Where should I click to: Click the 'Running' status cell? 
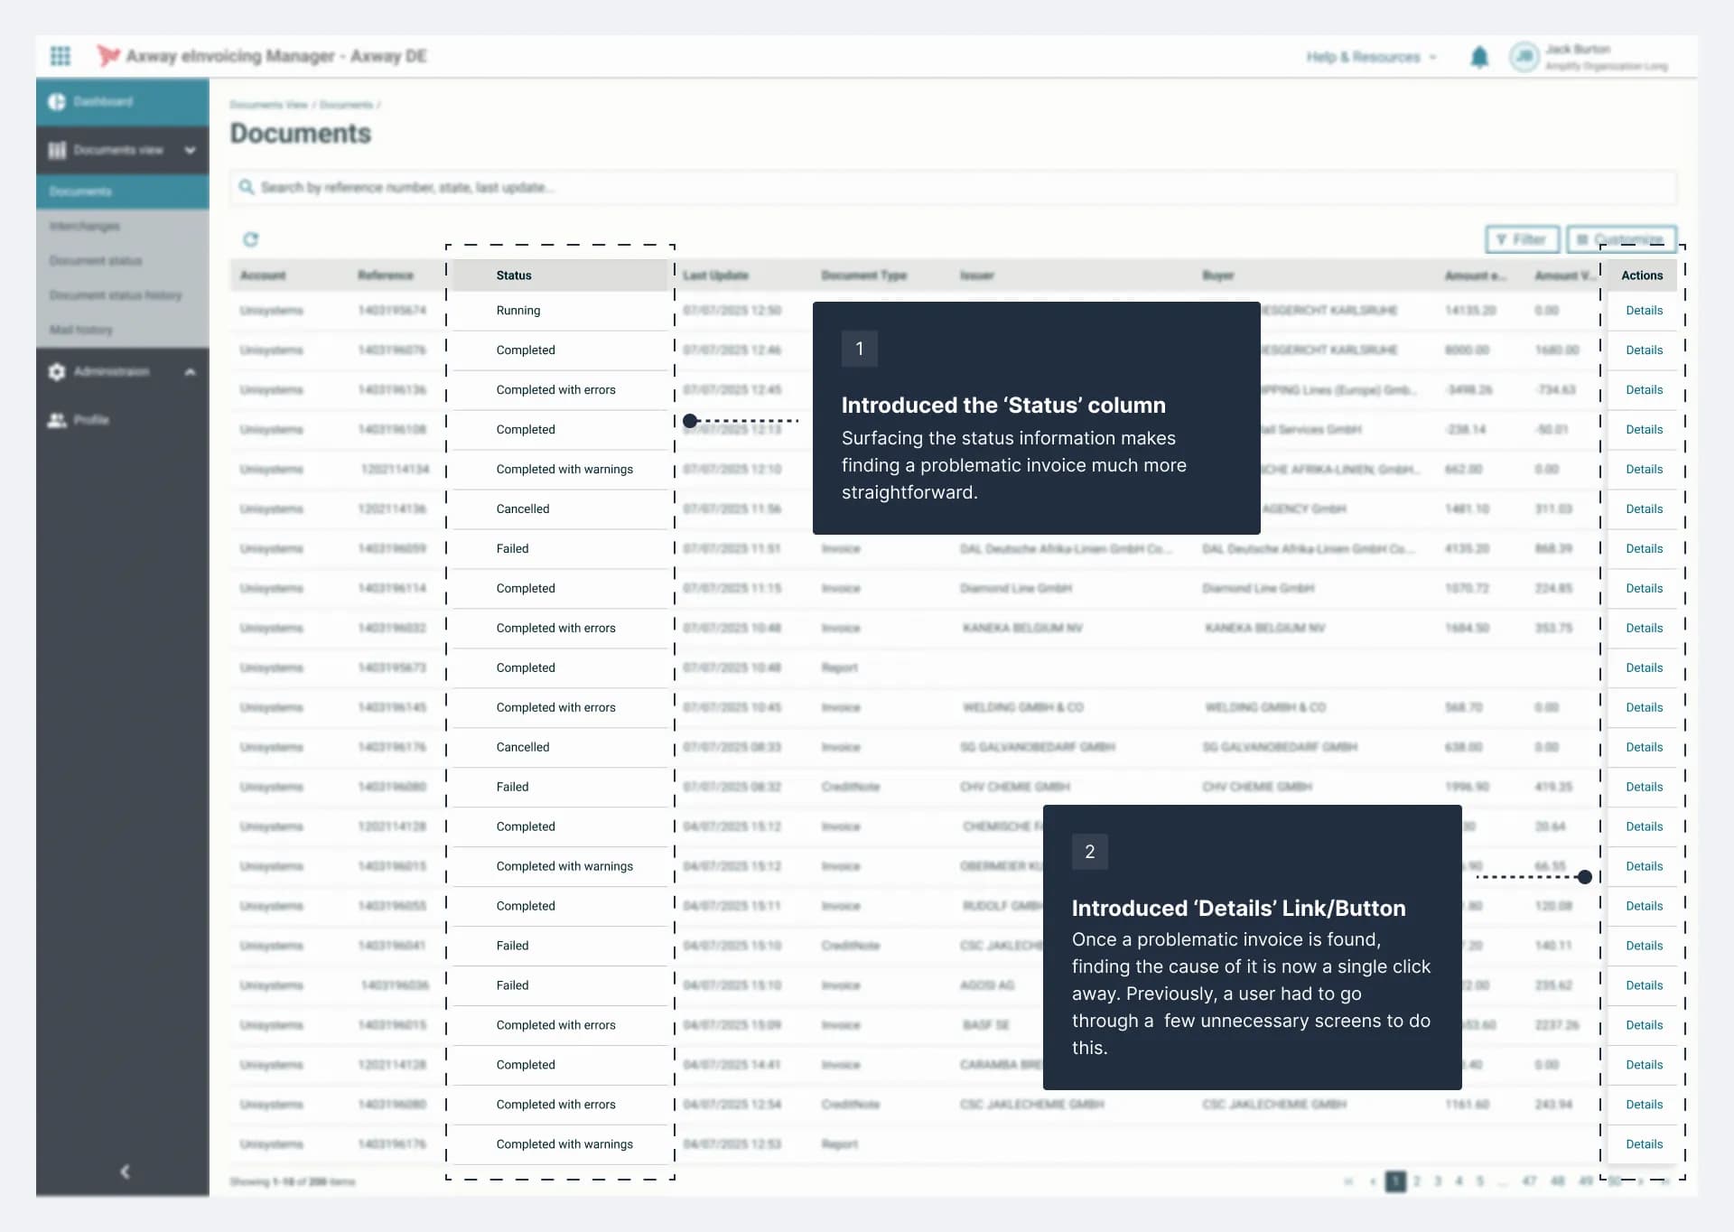point(518,310)
